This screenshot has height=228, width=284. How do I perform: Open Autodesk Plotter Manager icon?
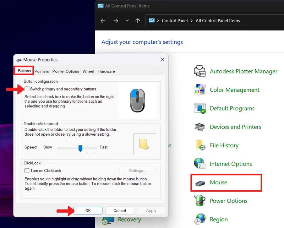click(200, 71)
